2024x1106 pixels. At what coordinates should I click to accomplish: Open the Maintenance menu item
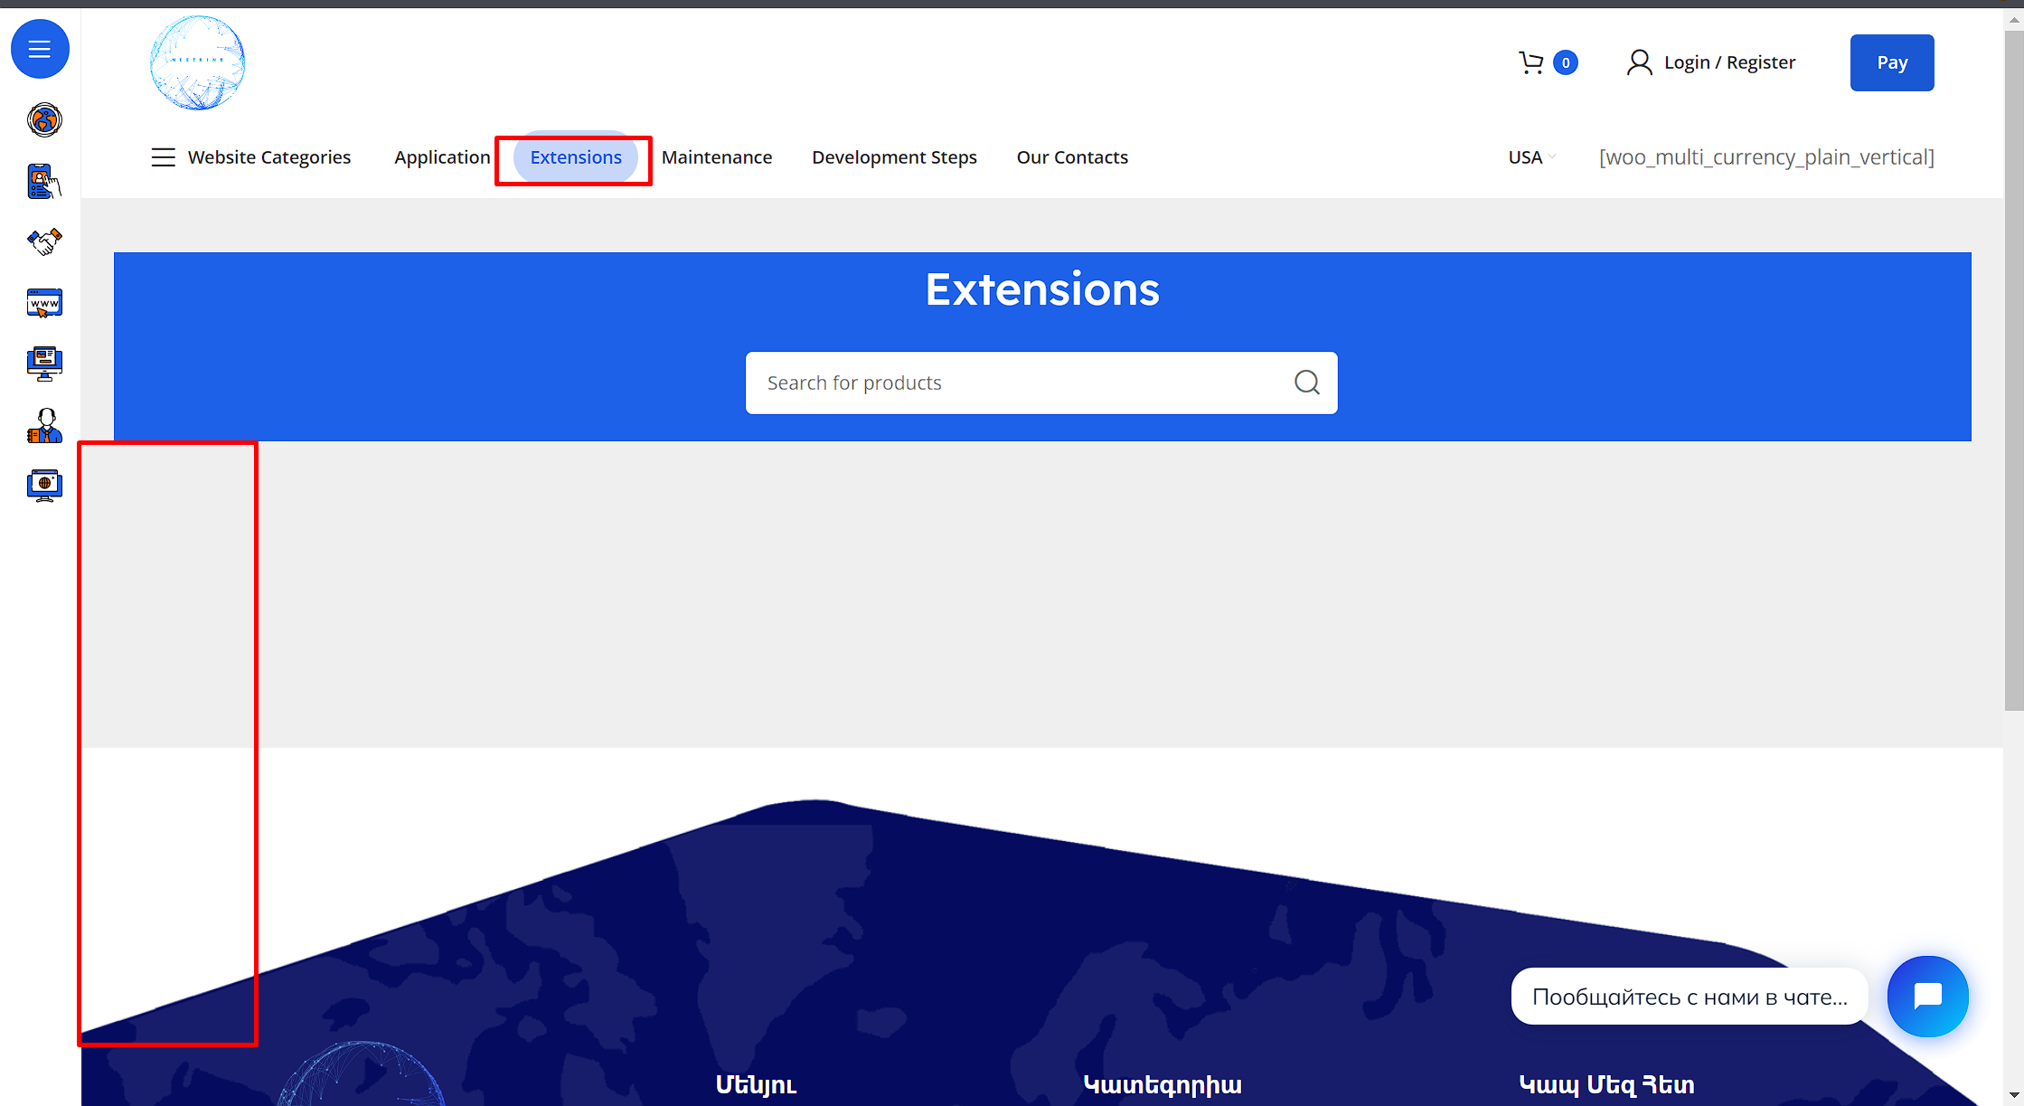coord(717,157)
